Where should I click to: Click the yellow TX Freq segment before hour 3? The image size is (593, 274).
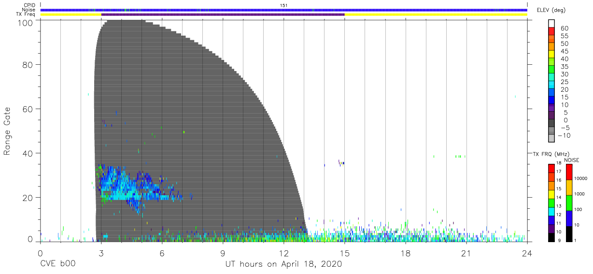(71, 14)
